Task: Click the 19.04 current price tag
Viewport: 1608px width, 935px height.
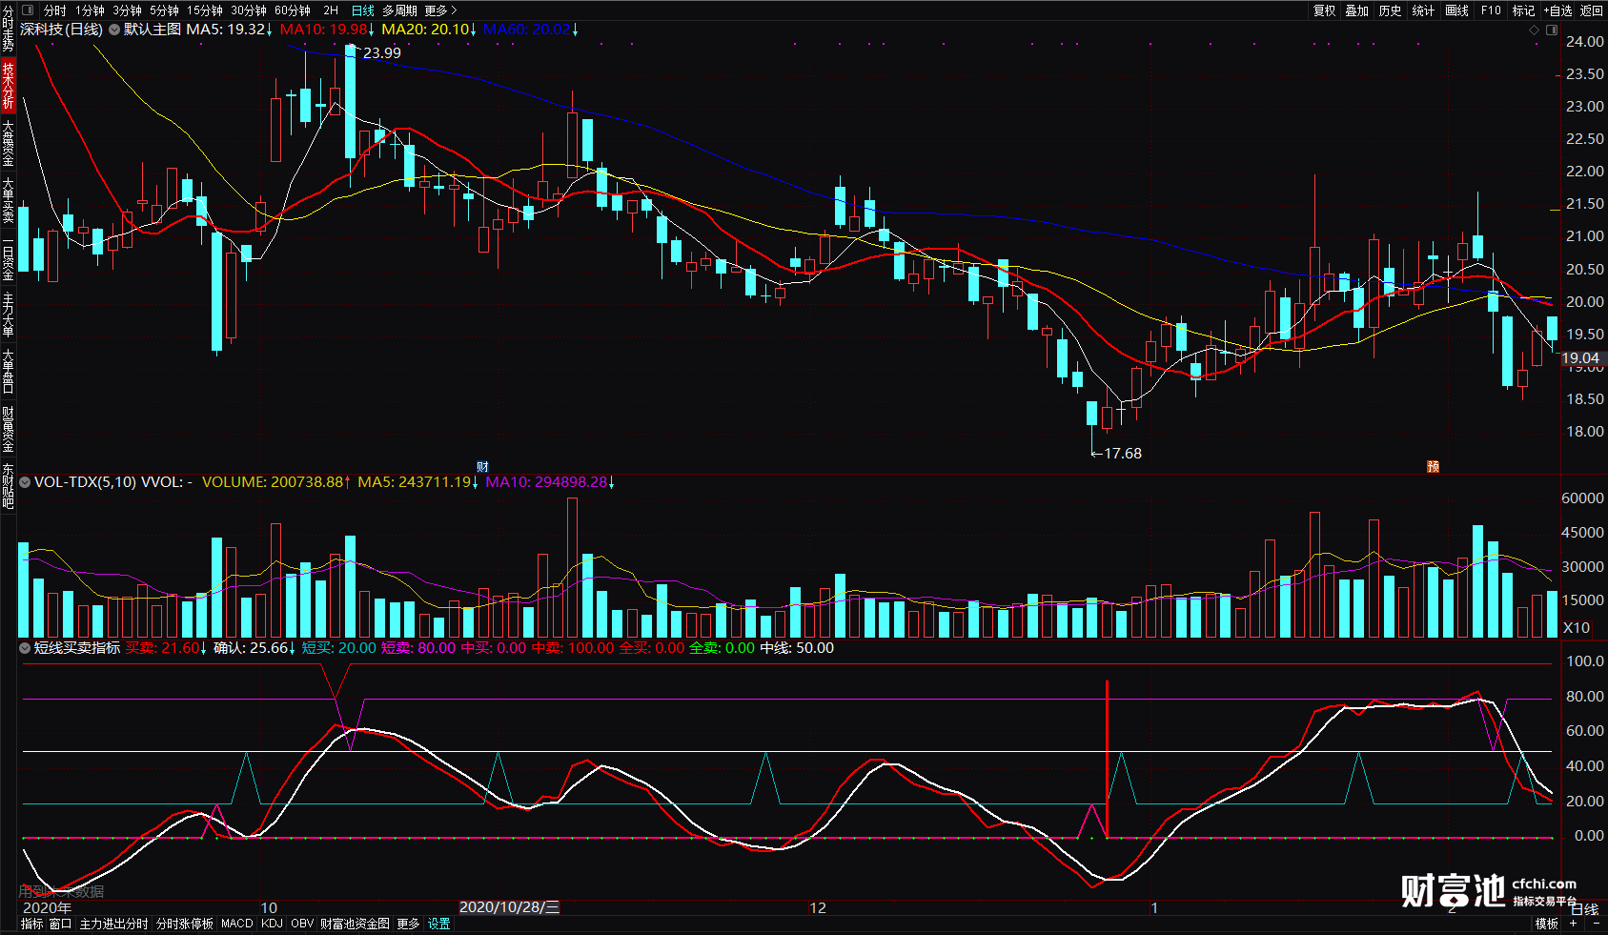Action: coord(1580,358)
